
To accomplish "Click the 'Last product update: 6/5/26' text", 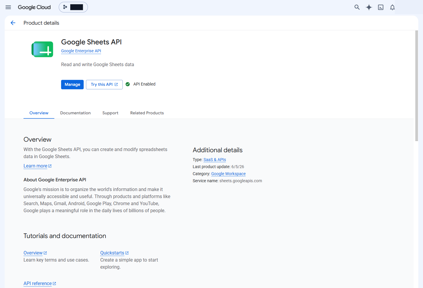I will [x=218, y=167].
